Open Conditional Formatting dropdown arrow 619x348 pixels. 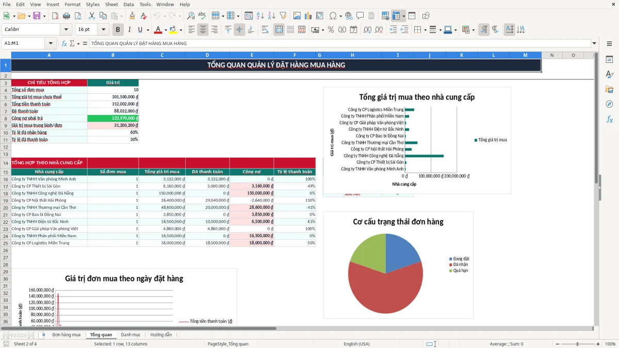473,29
